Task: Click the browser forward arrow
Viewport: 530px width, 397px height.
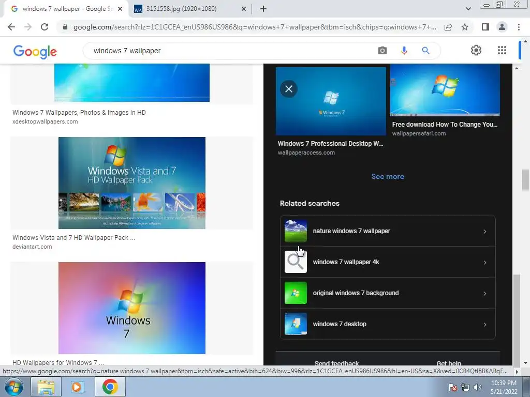Action: pyautogui.click(x=28, y=27)
